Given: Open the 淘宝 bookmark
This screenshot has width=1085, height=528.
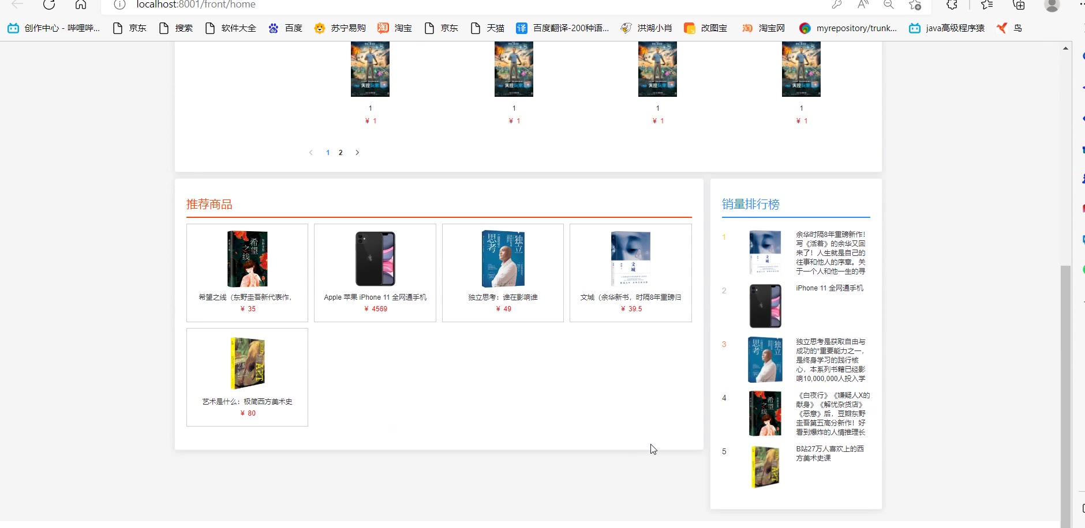Looking at the screenshot, I should click(x=395, y=28).
